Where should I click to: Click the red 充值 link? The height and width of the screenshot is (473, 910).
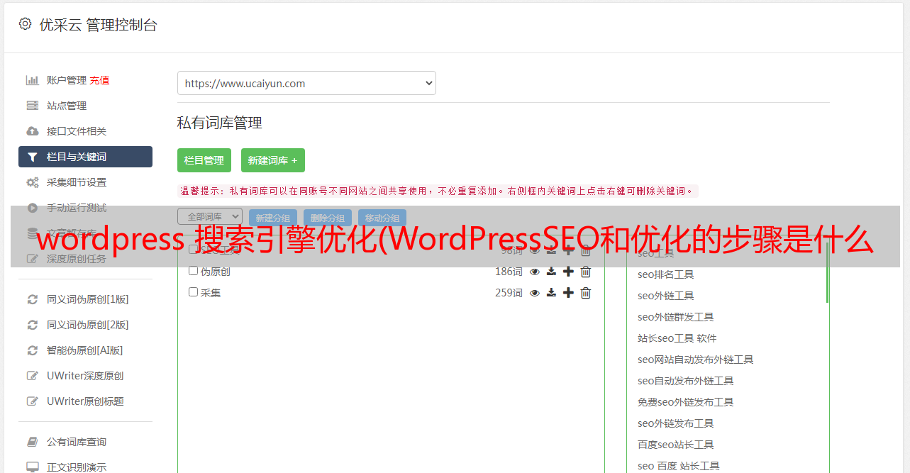tap(99, 80)
